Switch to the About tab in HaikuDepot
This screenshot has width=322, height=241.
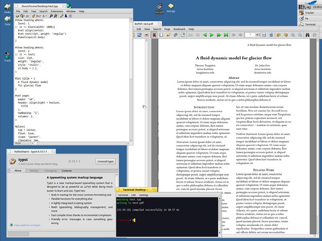(18, 170)
